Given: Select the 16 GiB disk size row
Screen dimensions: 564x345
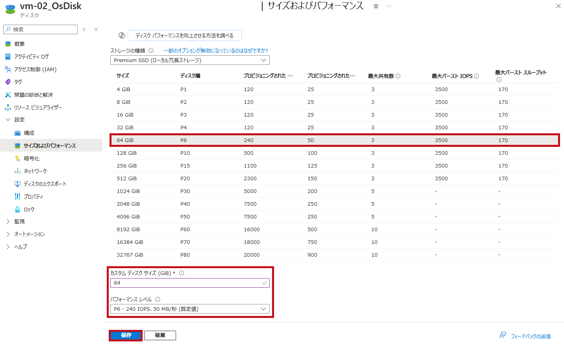Looking at the screenshot, I should (x=334, y=115).
